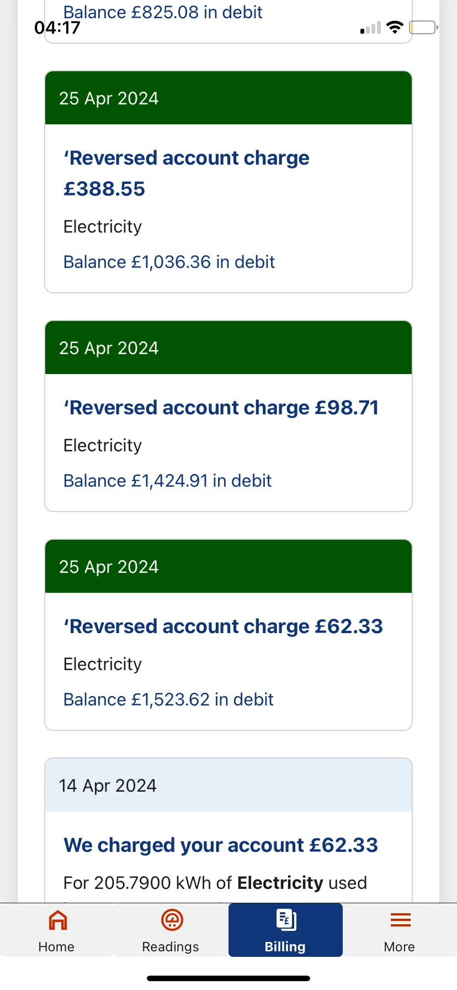Open the Reversed account charge £98.71 entry
Viewport: 457px width, 990px height.
[x=221, y=408]
